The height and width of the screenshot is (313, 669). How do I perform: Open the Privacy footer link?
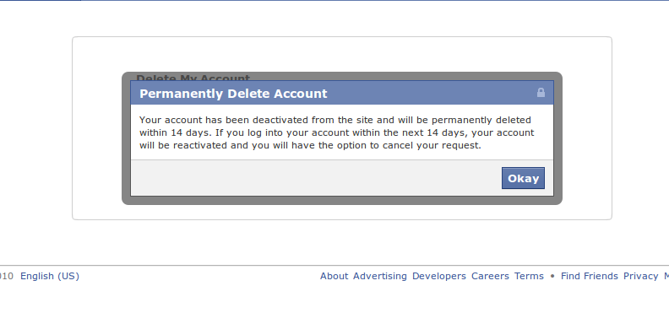(x=641, y=276)
